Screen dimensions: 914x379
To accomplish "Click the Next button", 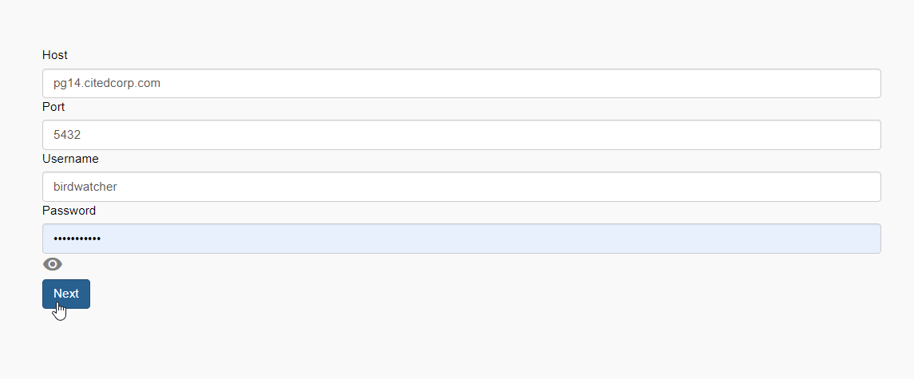I will [66, 294].
